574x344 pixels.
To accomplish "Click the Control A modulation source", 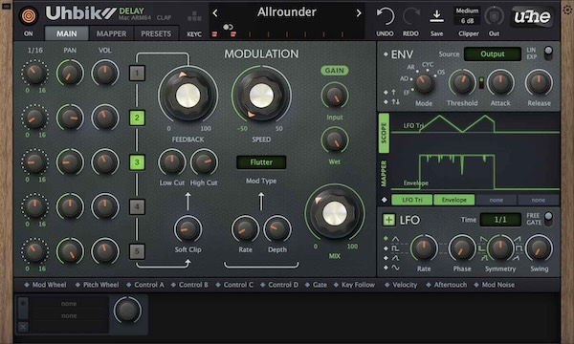I will [x=145, y=285].
